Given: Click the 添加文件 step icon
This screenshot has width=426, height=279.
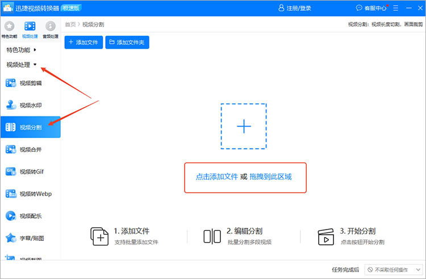Looking at the screenshot, I should (x=99, y=236).
